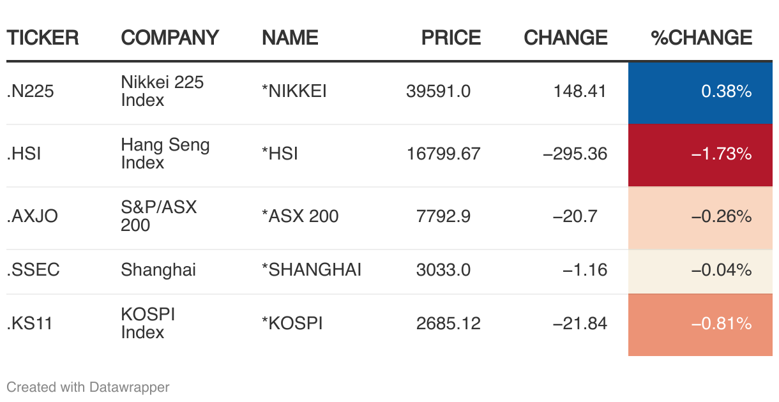Click the Shanghai price 3033.0
This screenshot has height=402, width=779.
443,271
